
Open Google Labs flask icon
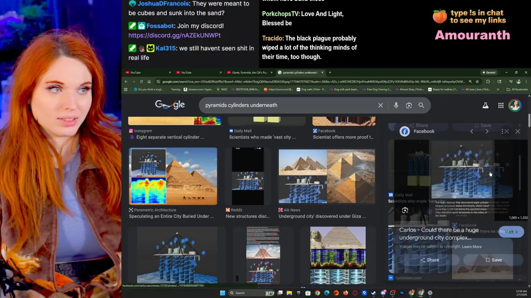(485, 106)
